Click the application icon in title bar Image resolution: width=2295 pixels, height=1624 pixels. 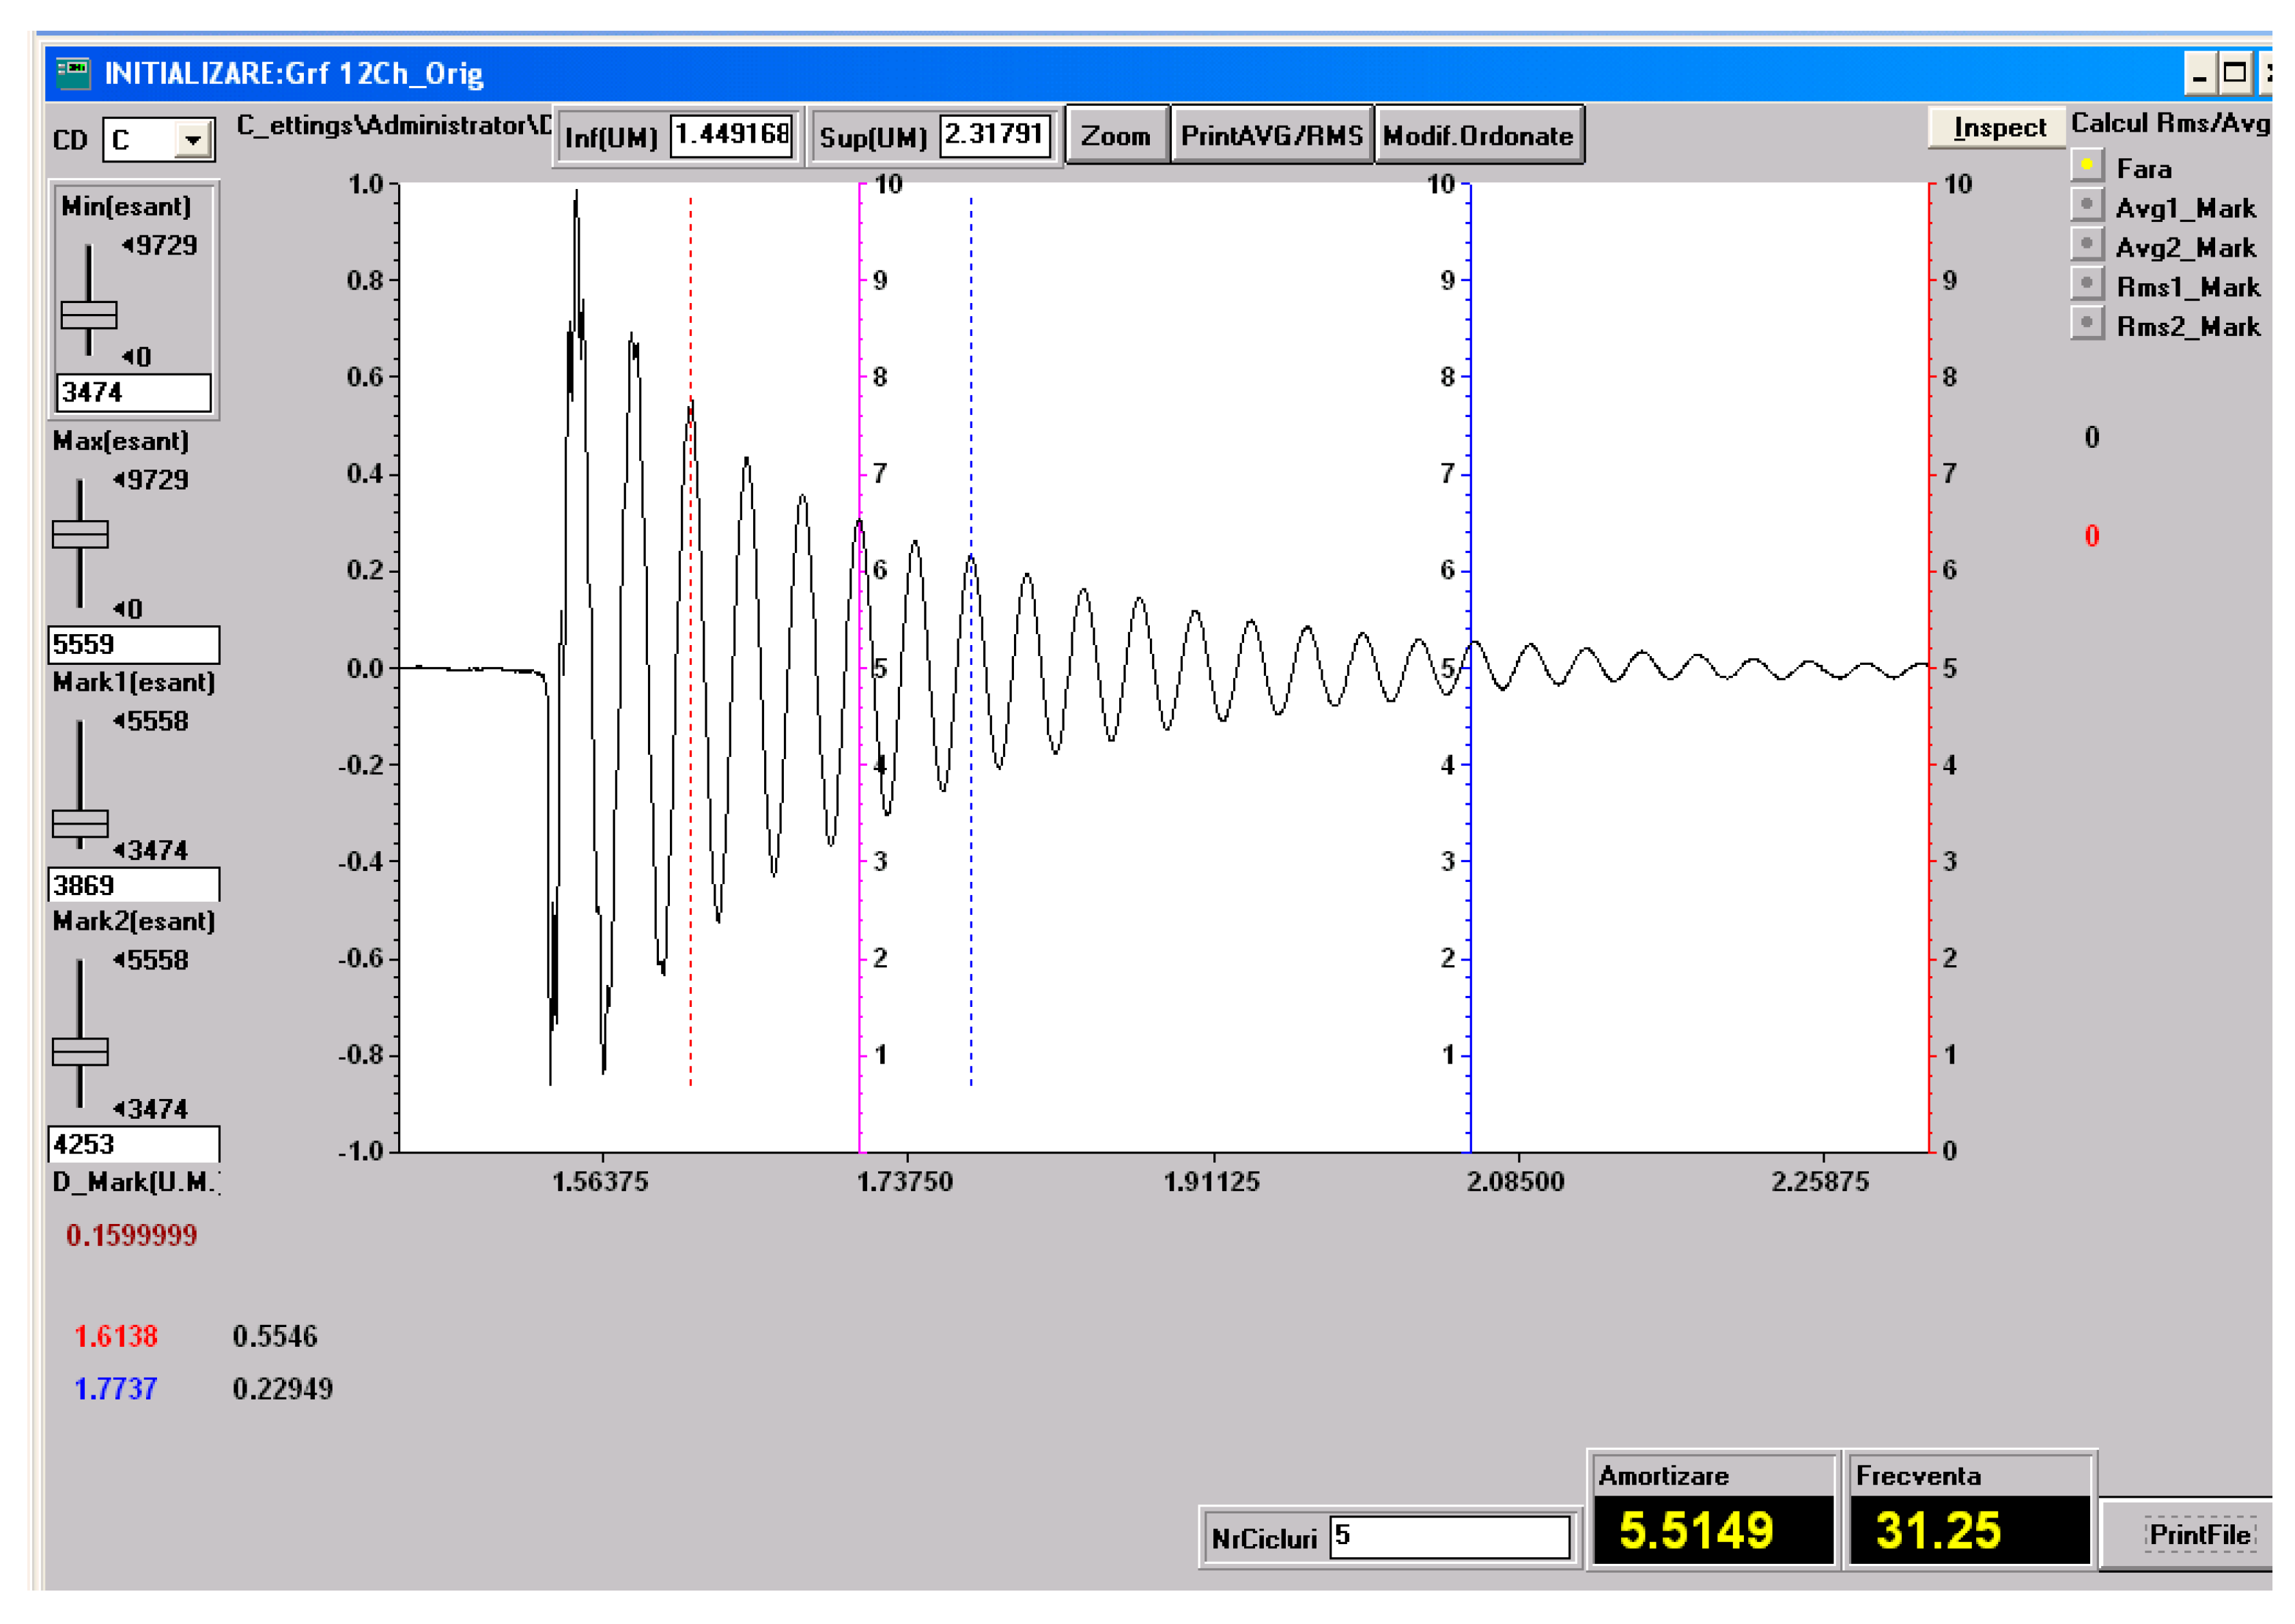(x=73, y=73)
